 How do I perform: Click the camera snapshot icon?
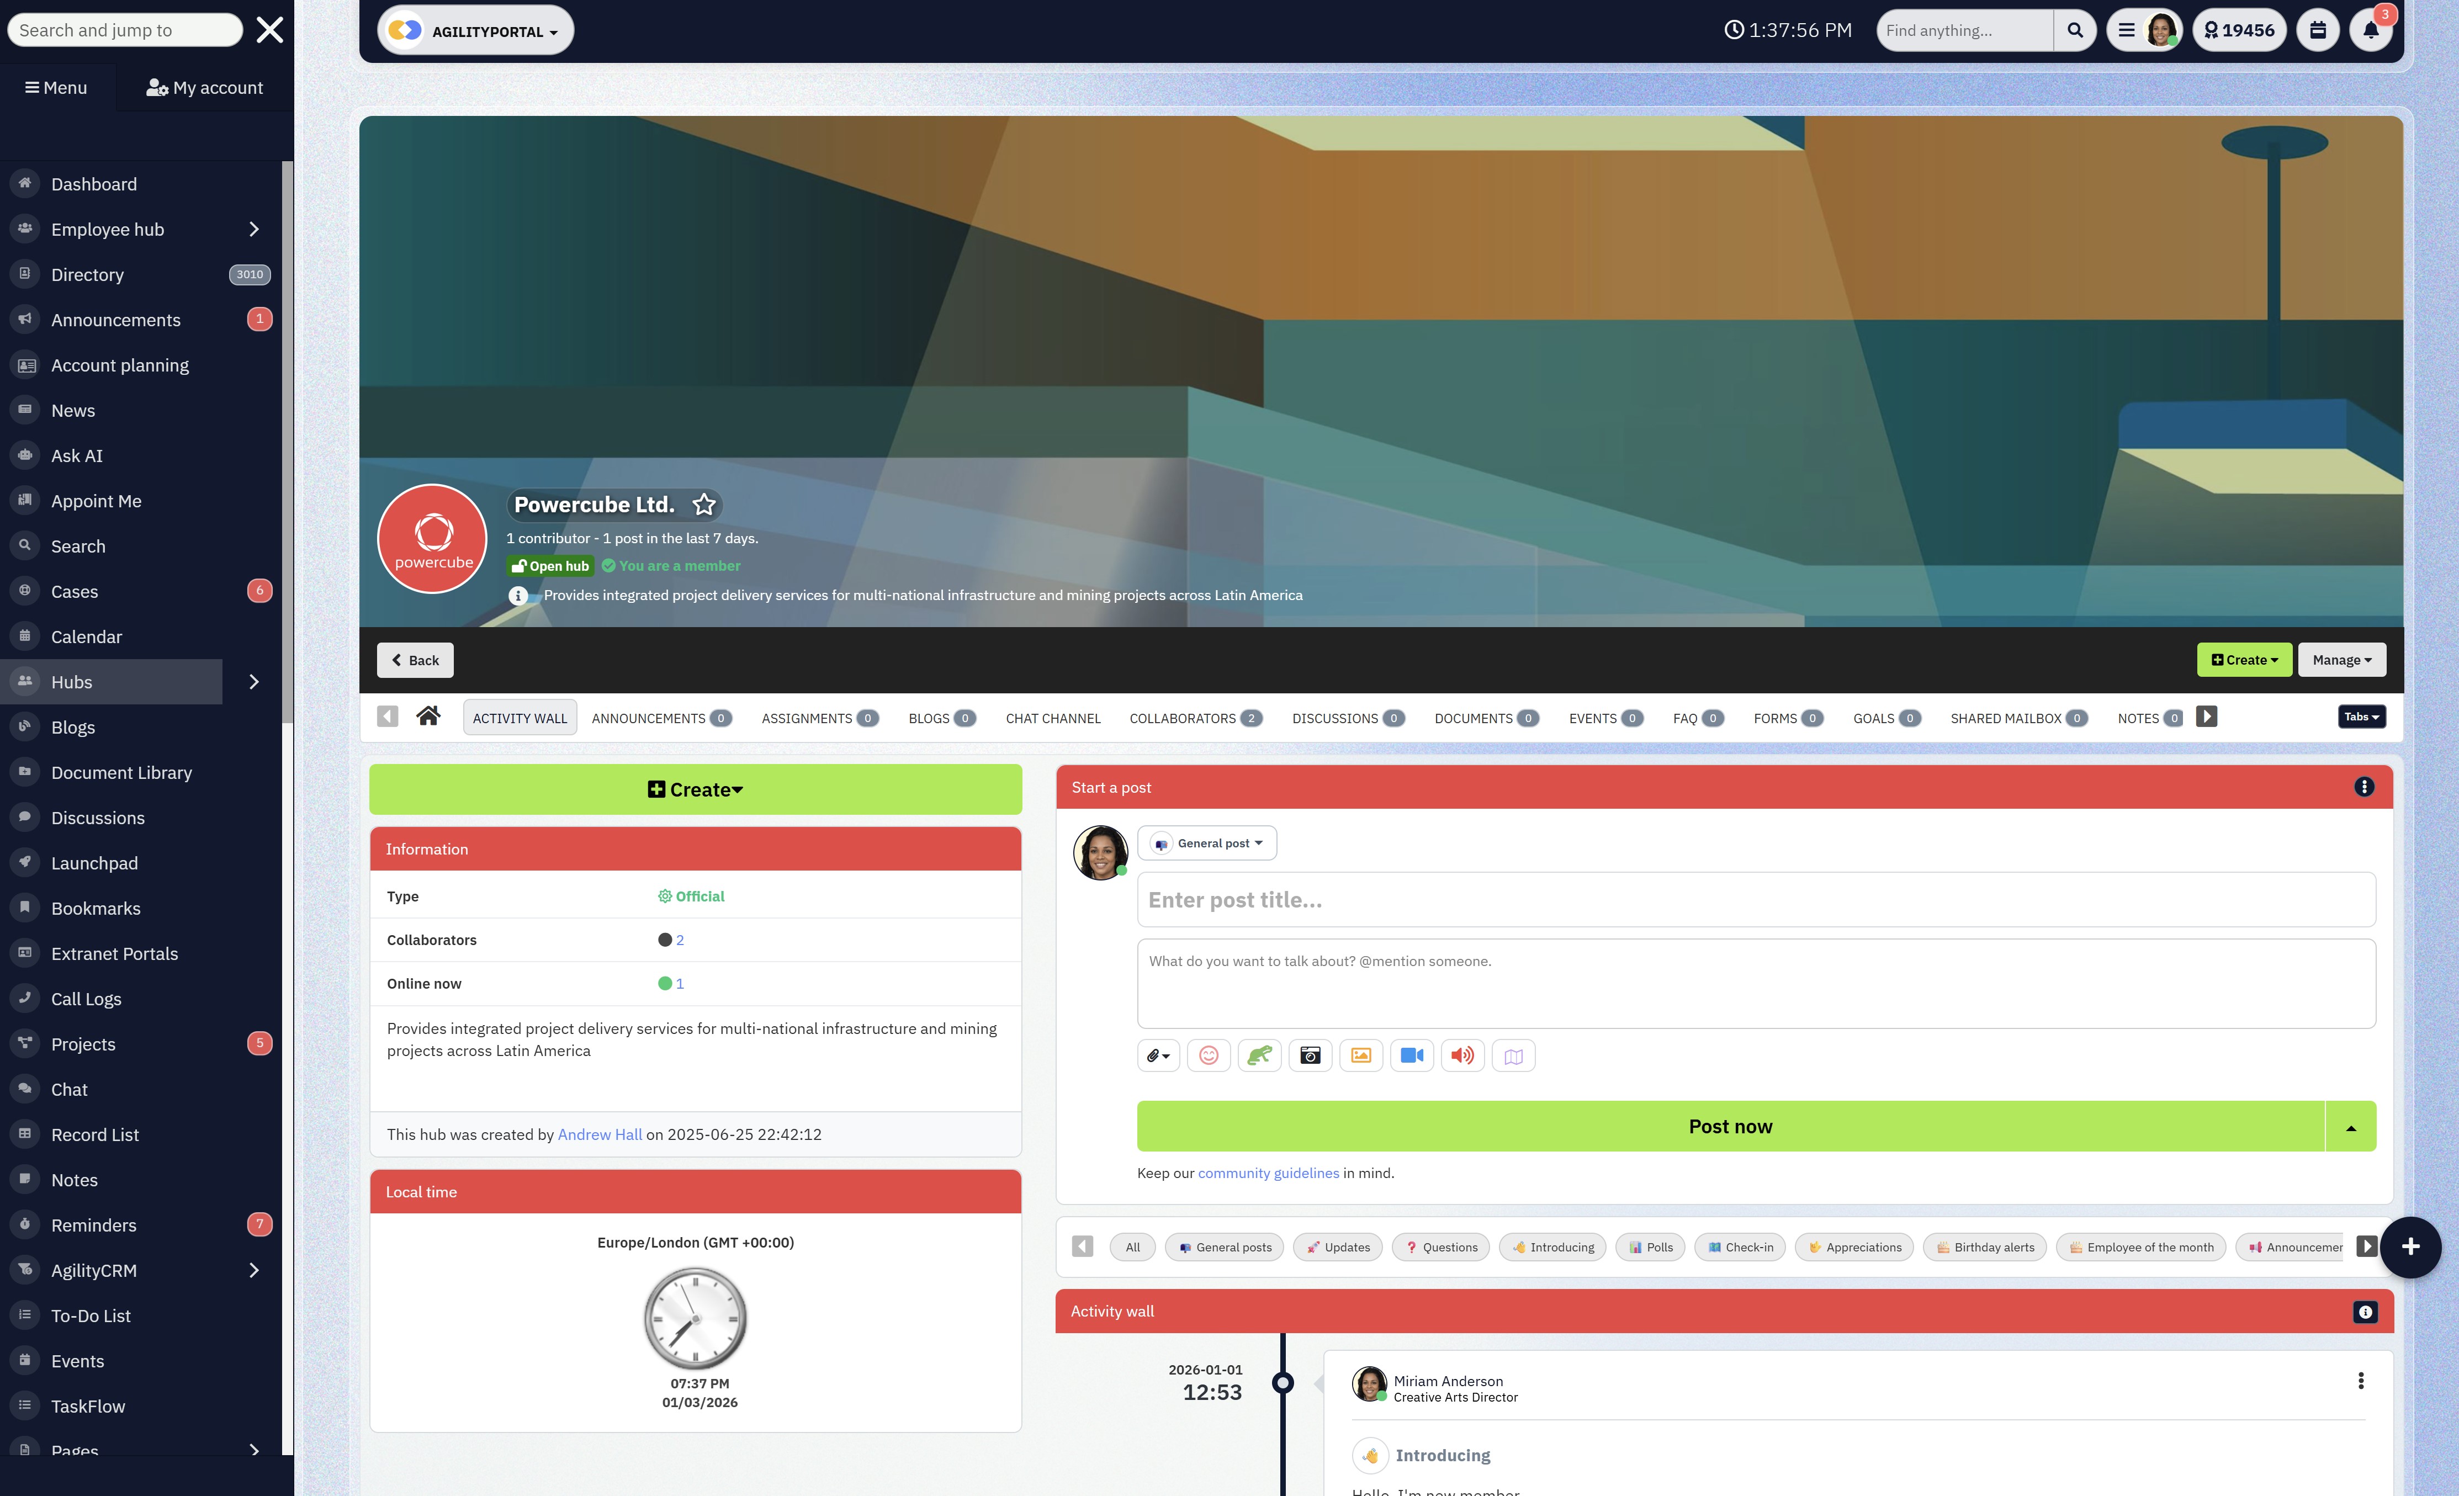(1310, 1055)
